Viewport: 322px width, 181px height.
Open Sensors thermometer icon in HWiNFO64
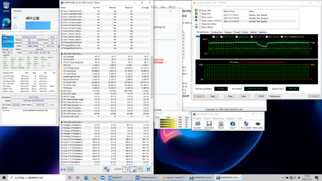[221, 124]
